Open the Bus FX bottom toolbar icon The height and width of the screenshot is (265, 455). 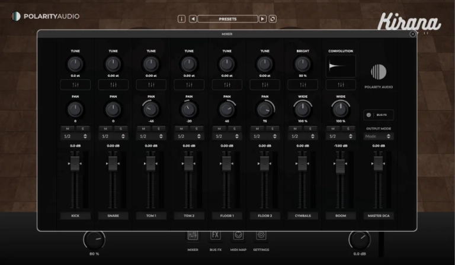(215, 235)
